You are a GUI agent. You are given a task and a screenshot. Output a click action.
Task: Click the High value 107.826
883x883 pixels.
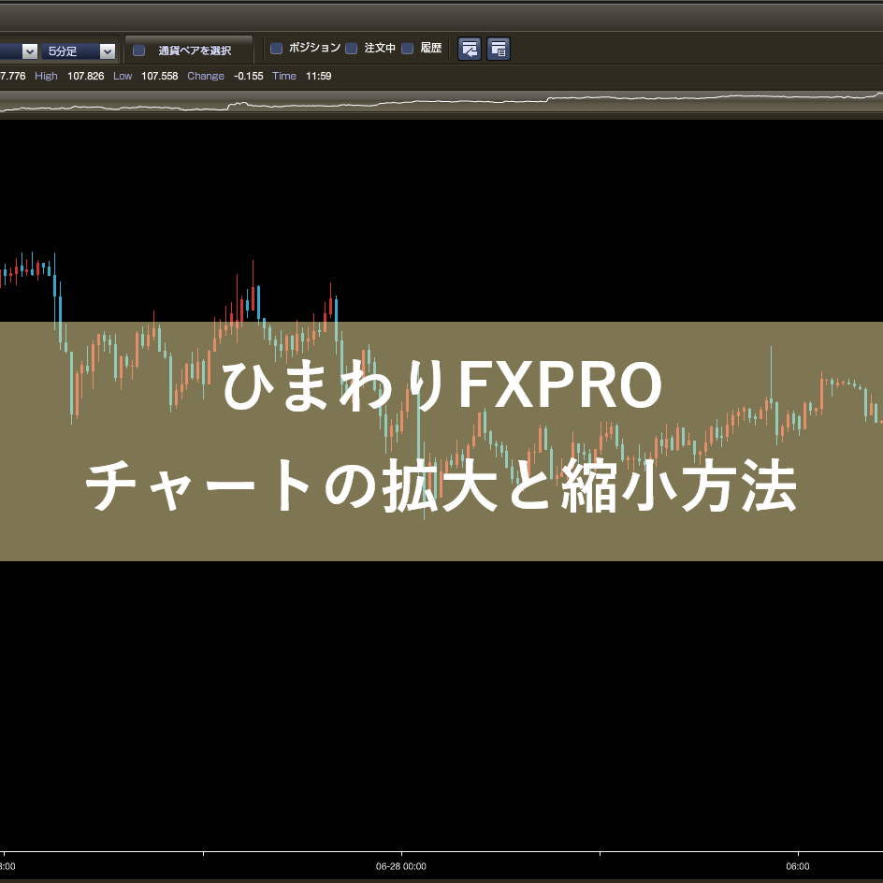click(86, 76)
